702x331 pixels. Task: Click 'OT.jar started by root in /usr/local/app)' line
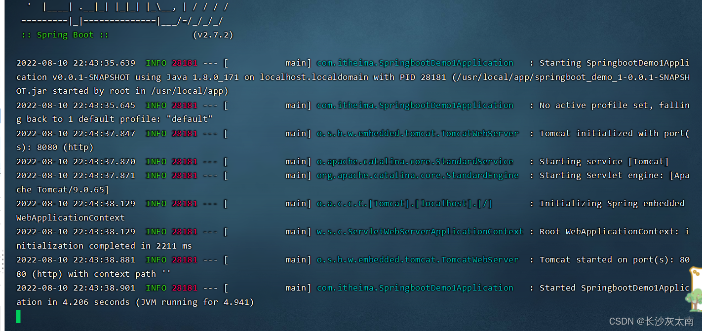coord(122,91)
